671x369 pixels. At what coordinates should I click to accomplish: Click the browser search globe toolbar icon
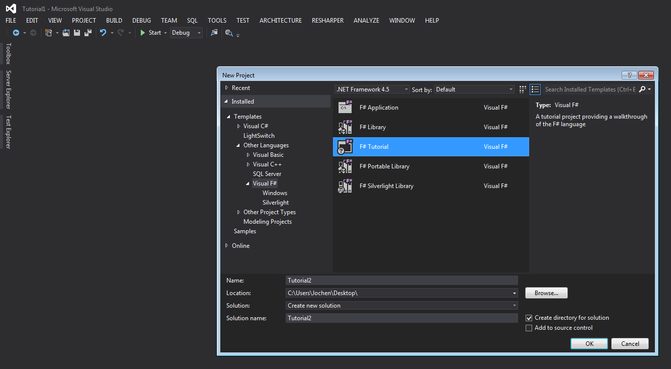pyautogui.click(x=229, y=33)
